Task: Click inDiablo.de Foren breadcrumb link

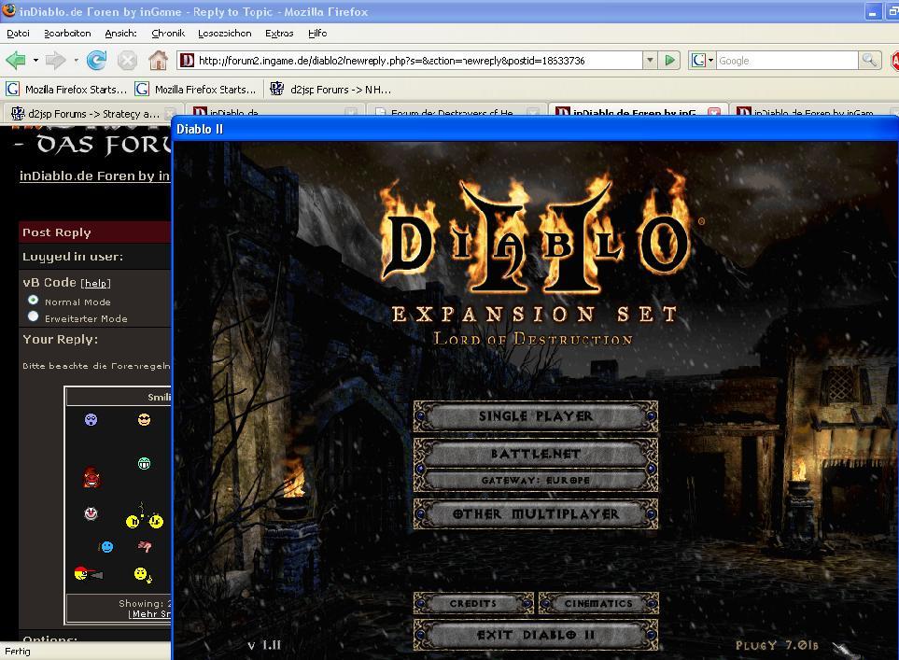Action: click(x=94, y=176)
